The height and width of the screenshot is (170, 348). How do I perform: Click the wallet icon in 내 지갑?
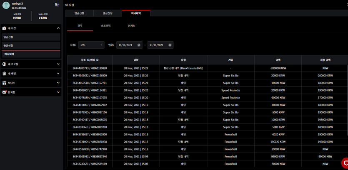tap(4, 28)
